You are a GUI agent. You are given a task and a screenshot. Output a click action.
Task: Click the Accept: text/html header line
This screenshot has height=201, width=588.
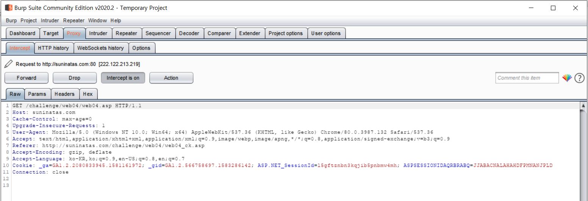point(231,139)
